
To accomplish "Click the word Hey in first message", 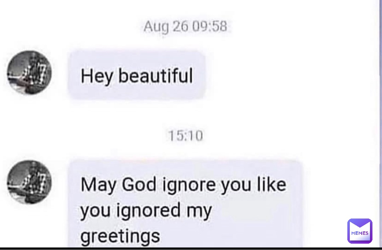I will 97,76.
